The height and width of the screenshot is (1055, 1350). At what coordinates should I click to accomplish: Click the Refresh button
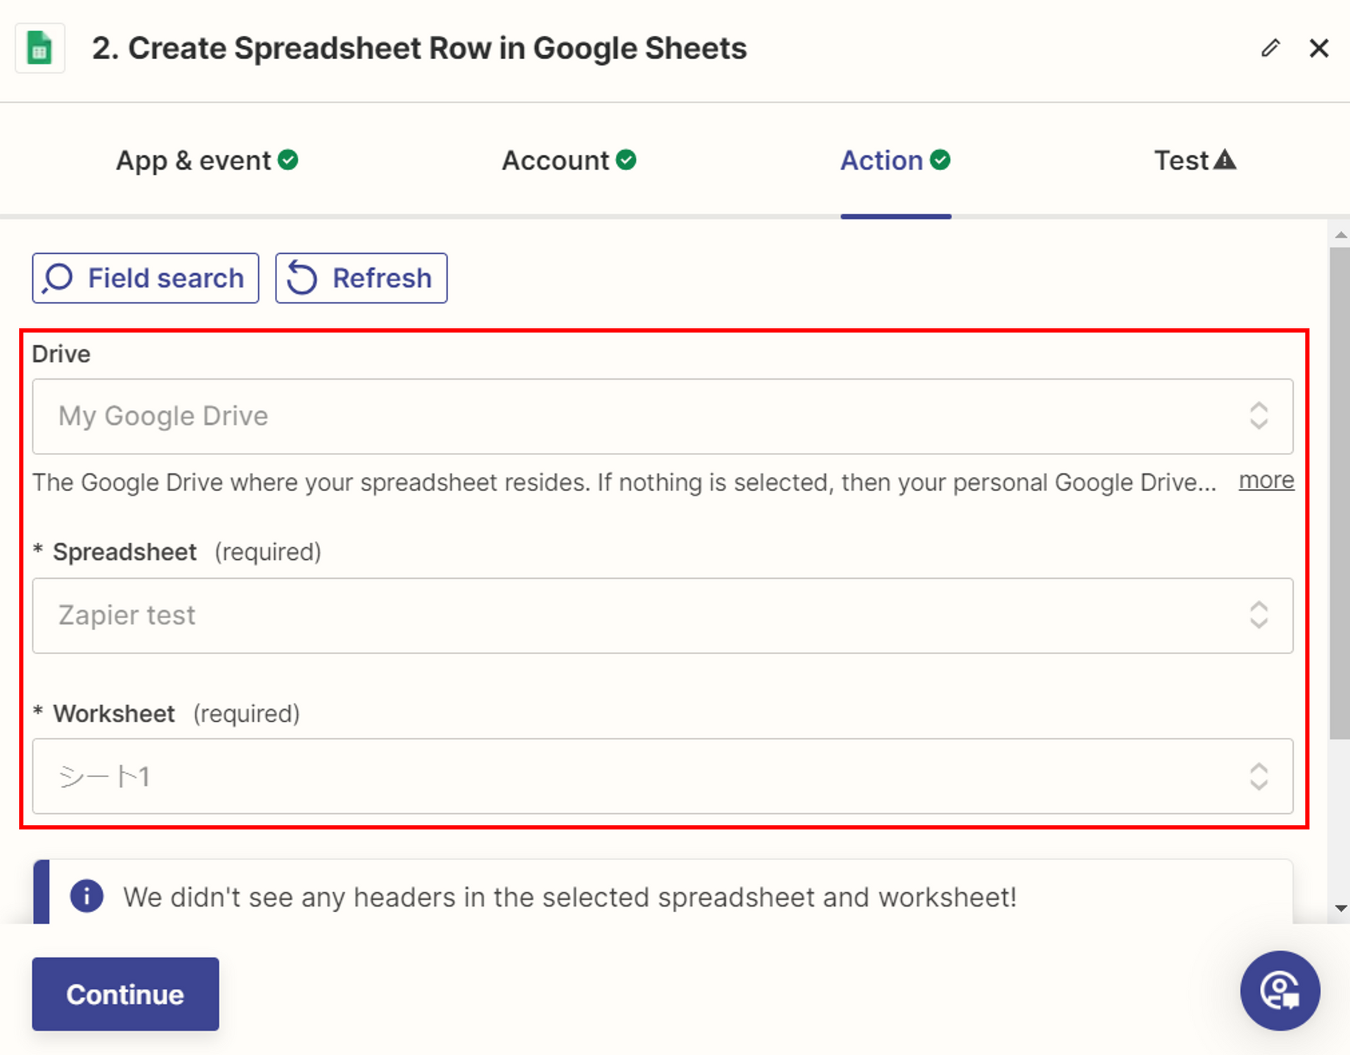pos(361,279)
